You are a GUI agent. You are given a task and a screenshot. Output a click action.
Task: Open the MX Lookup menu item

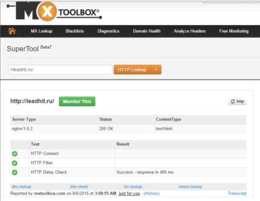(41, 31)
